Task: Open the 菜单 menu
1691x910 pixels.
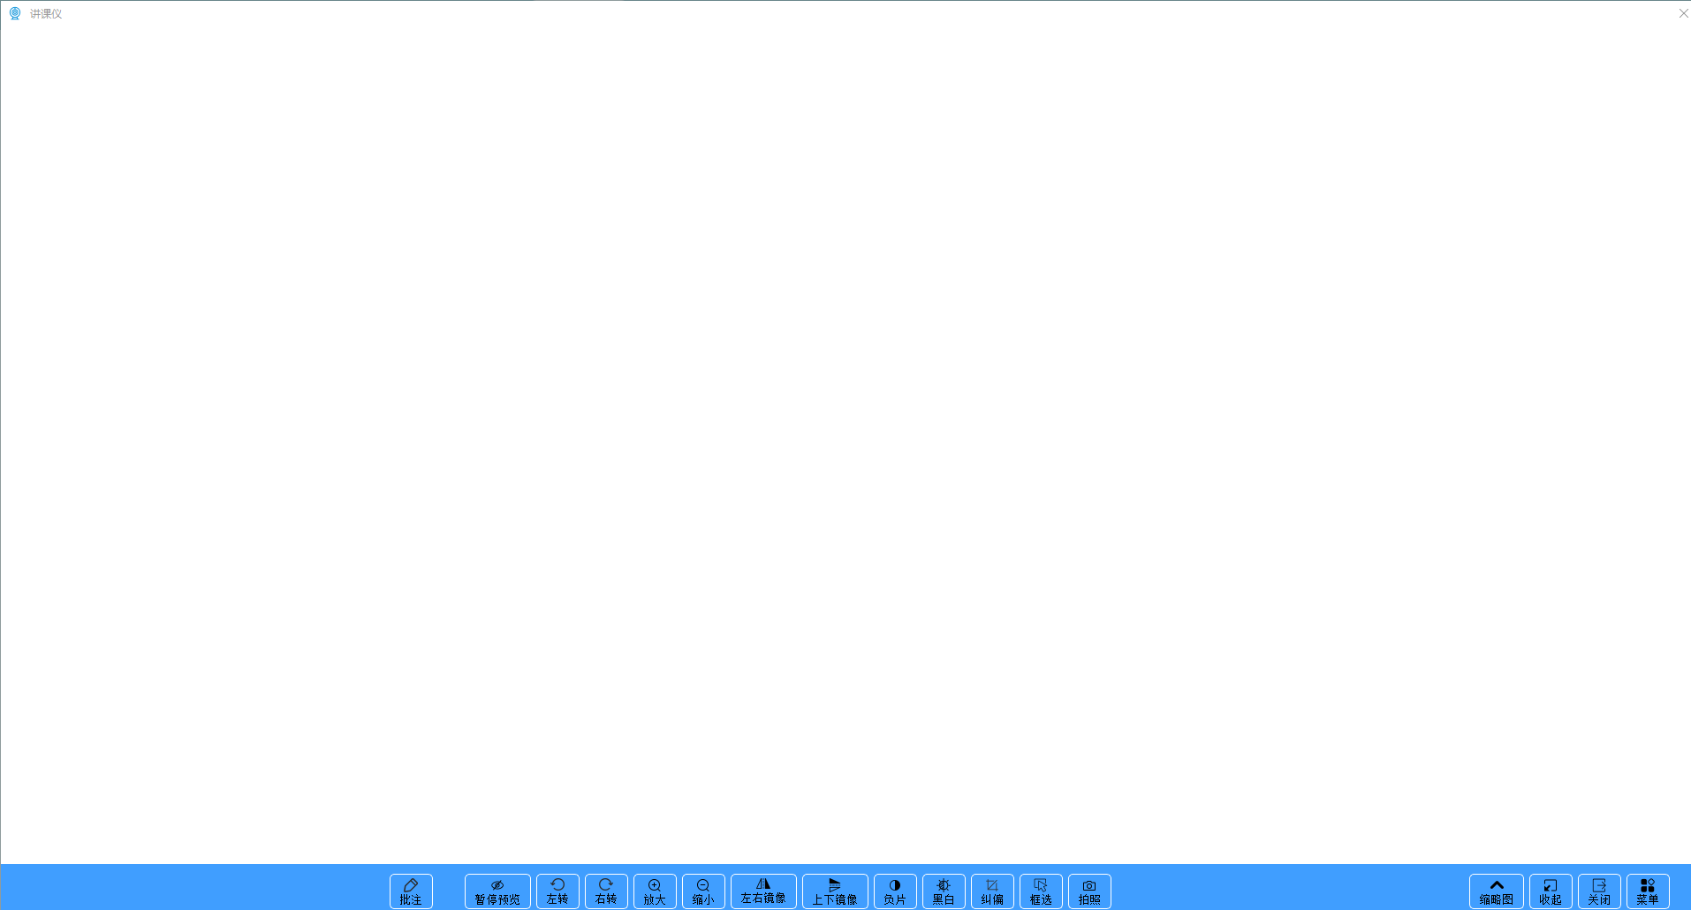Action: pos(1648,891)
